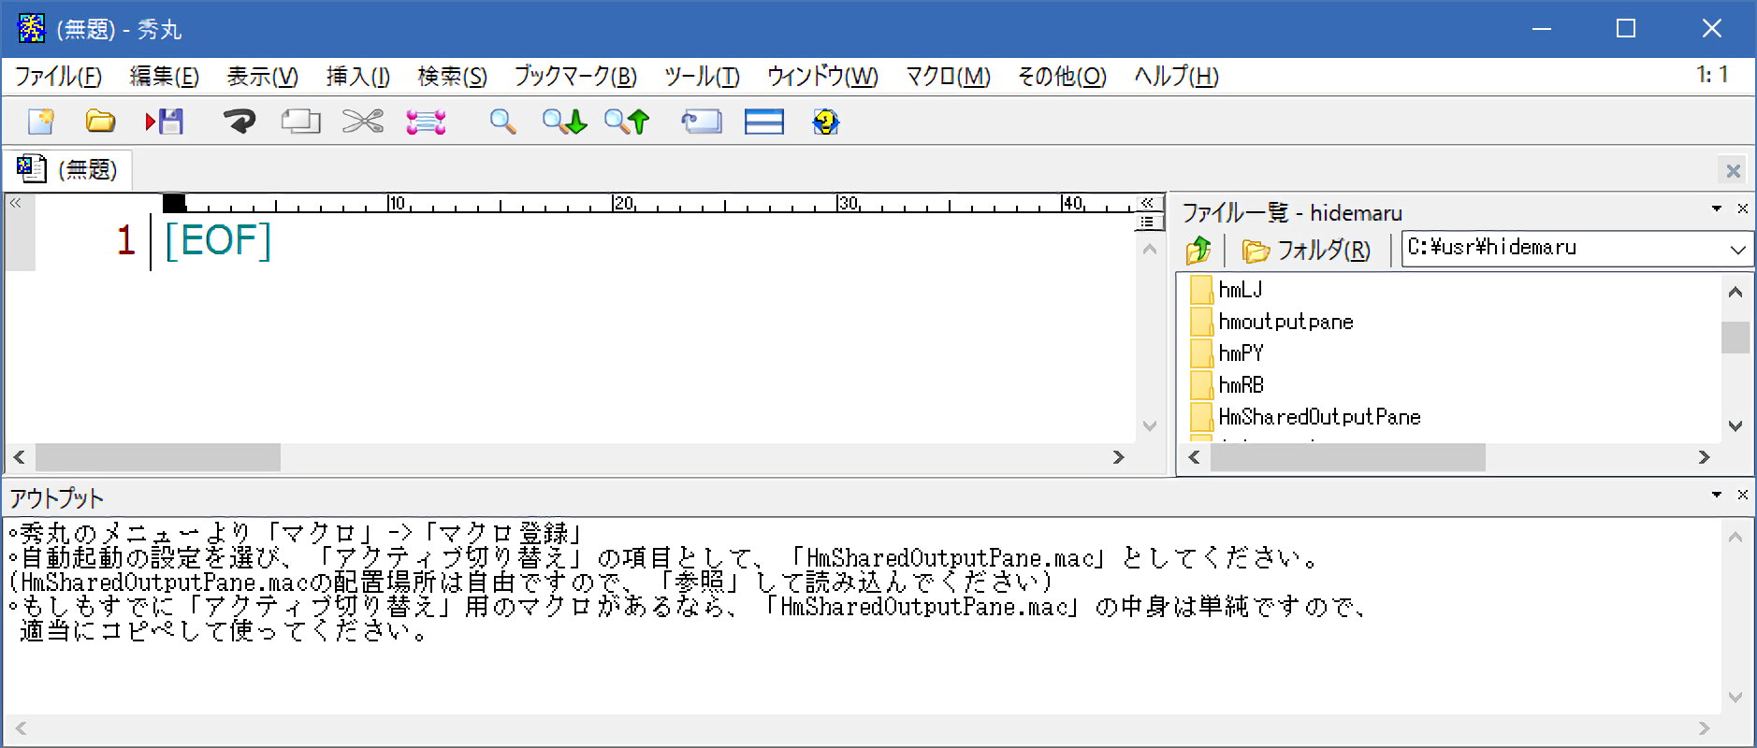Click the editor horizontal scrollbar thumb
1757x748 pixels.
(157, 457)
